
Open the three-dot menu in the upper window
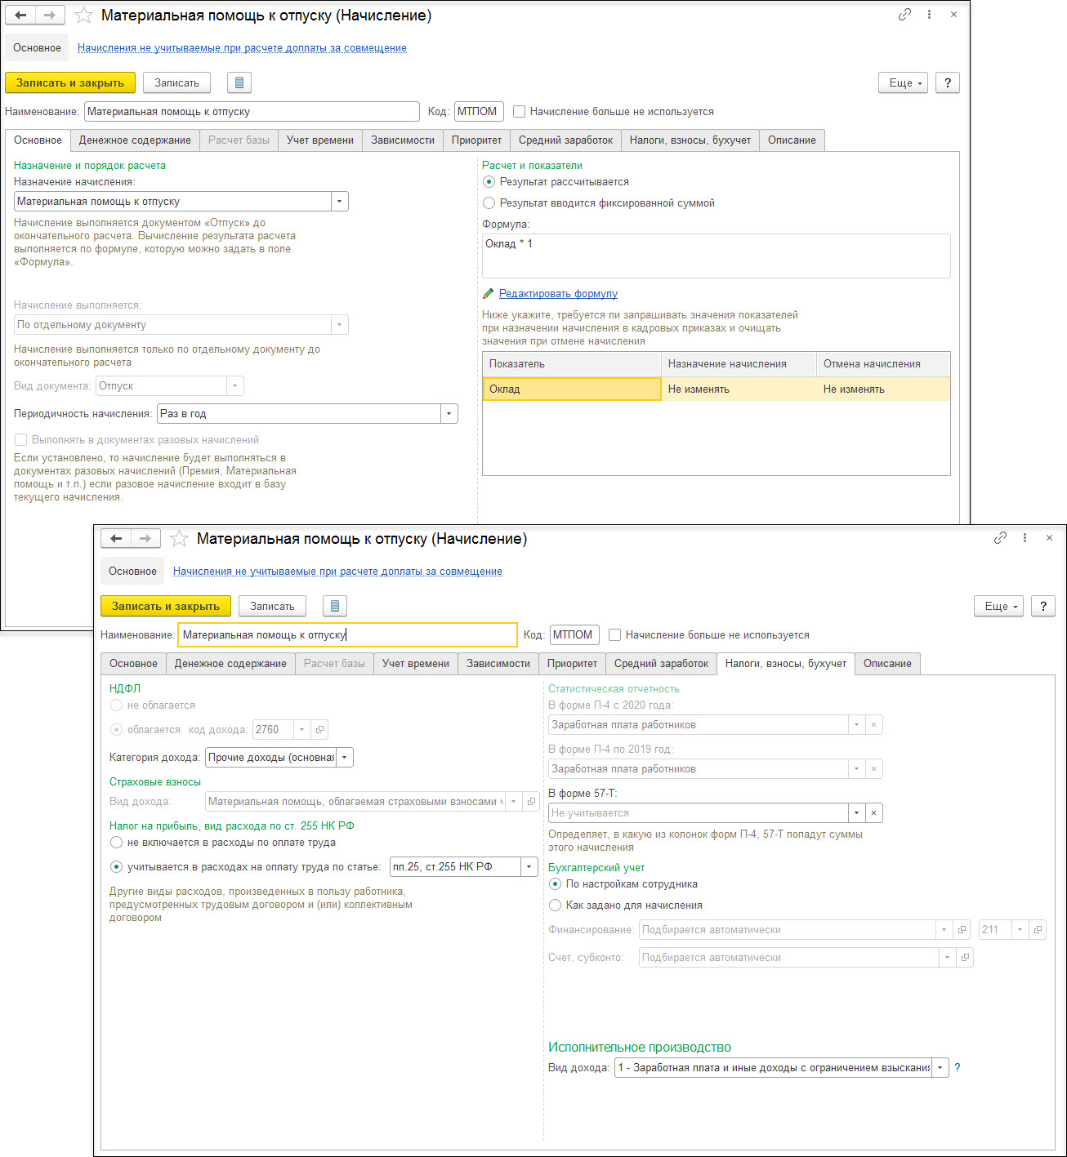tap(929, 15)
